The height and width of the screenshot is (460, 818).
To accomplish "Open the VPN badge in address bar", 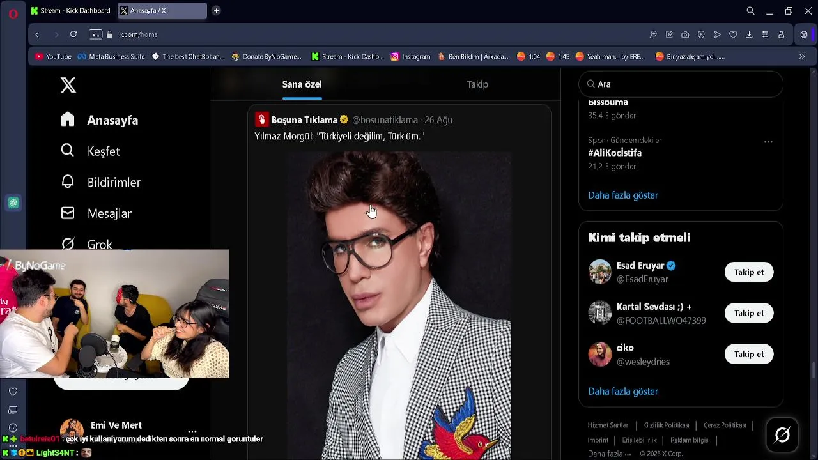I will [95, 34].
